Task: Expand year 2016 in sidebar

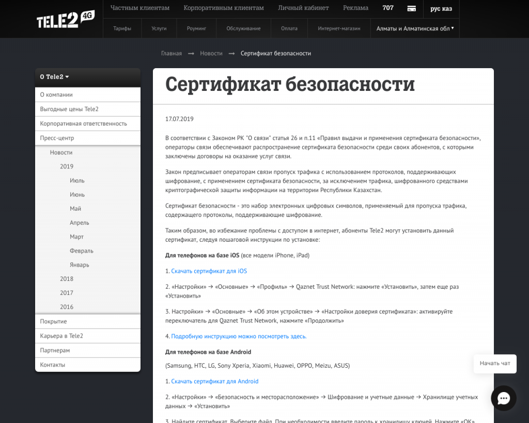Action: coord(67,307)
